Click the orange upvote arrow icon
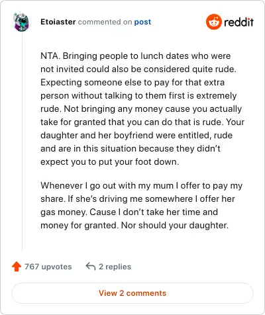The width and height of the screenshot is (265, 315). [x=17, y=267]
